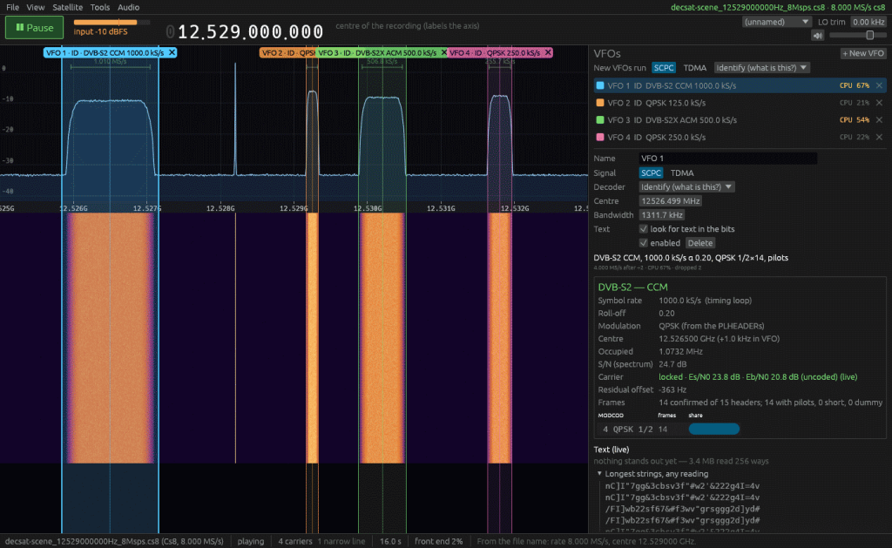Viewport: 892px width, 548px height.
Task: Delete the selected VFO
Action: (699, 243)
